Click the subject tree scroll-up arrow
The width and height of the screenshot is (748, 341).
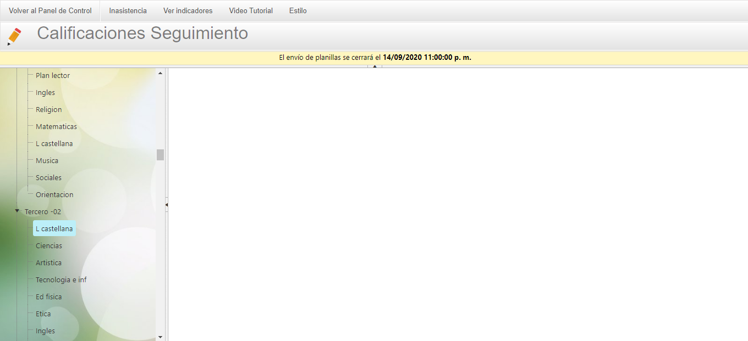pos(160,73)
